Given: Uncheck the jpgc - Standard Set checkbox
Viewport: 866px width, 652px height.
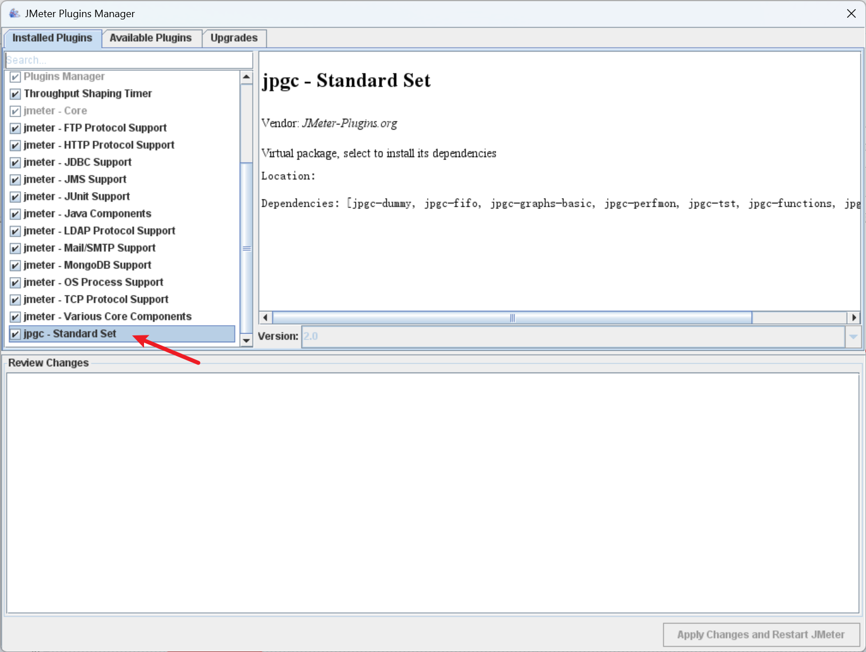Looking at the screenshot, I should pyautogui.click(x=15, y=334).
